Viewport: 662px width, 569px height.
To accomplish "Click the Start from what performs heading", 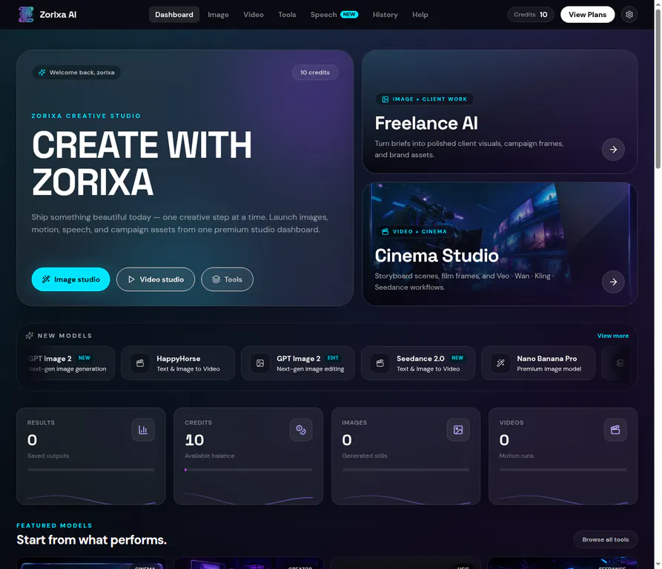I will (92, 540).
